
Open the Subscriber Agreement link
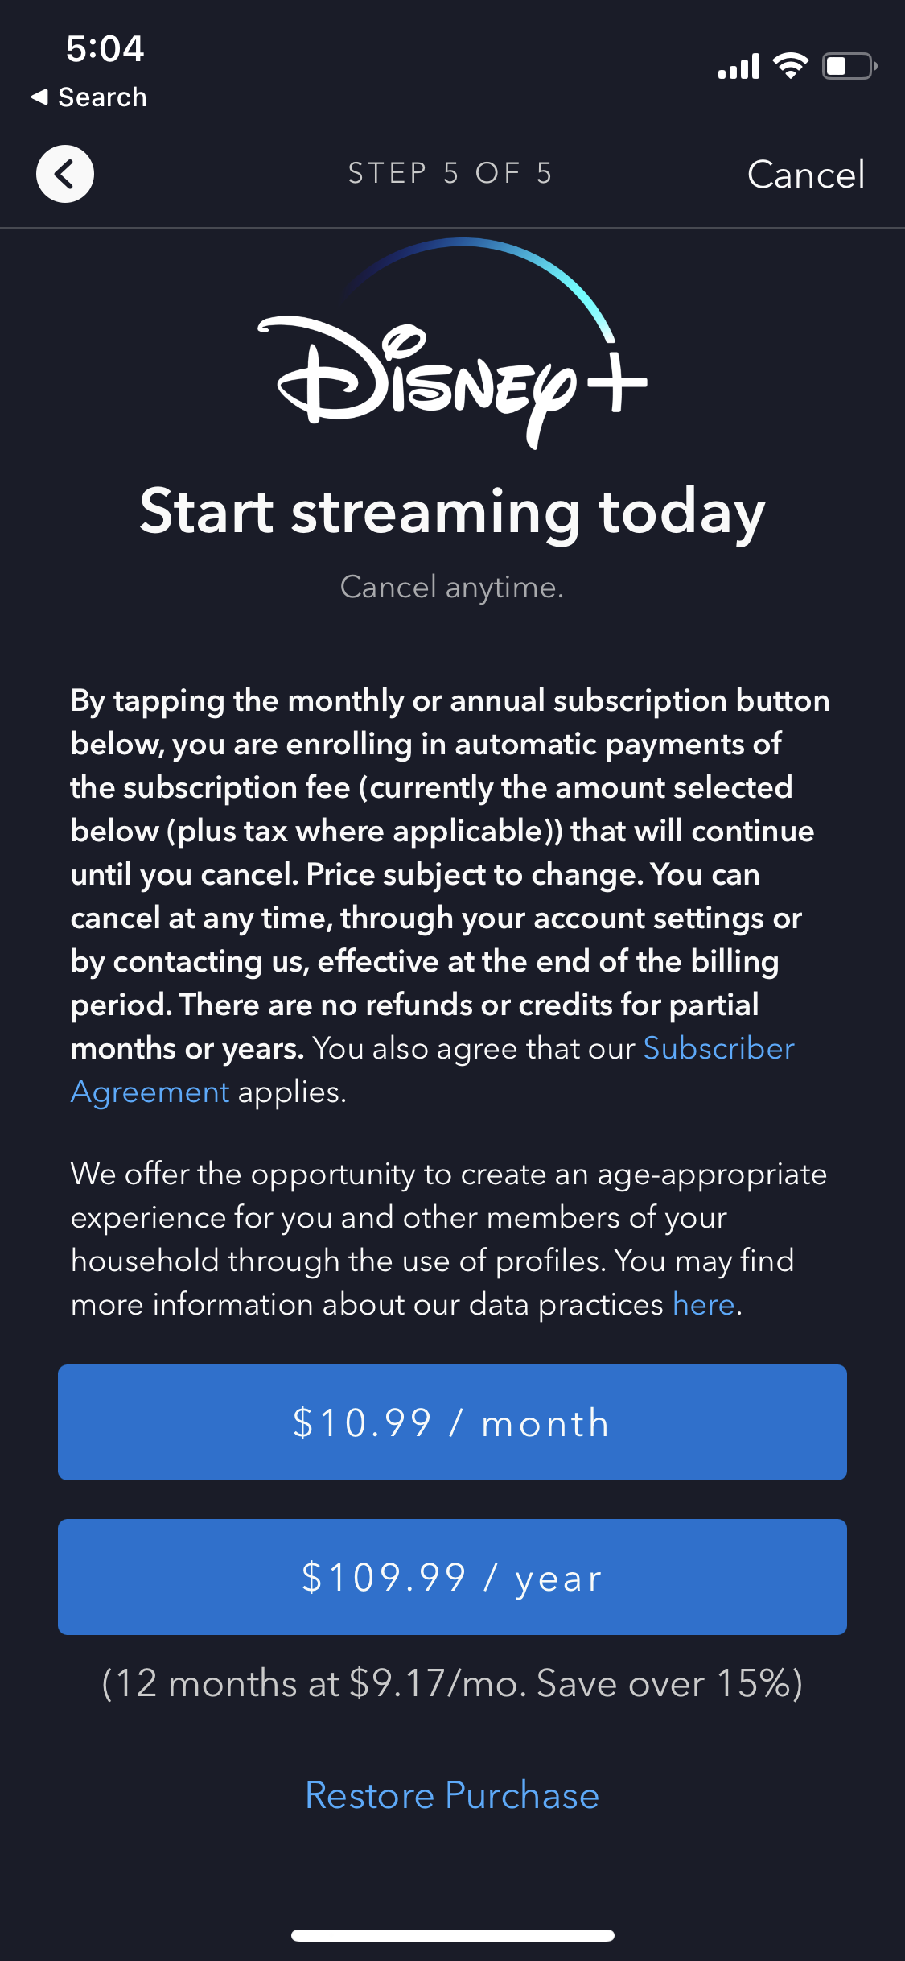[x=718, y=1049]
